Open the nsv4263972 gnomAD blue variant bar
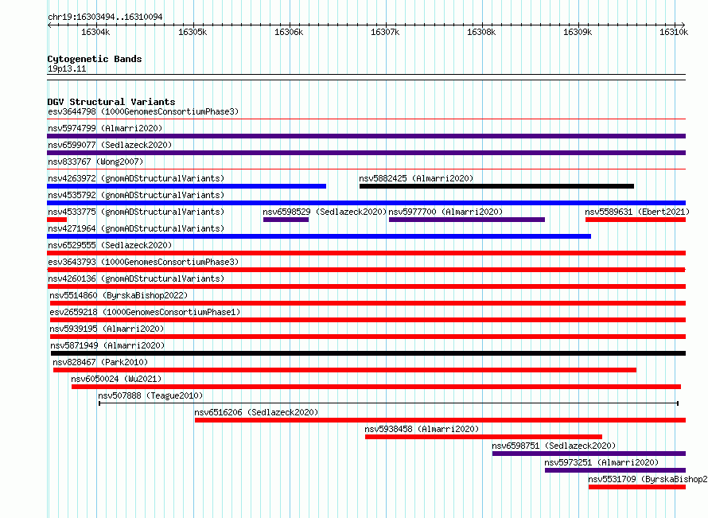The width and height of the screenshot is (708, 518). coord(186,186)
